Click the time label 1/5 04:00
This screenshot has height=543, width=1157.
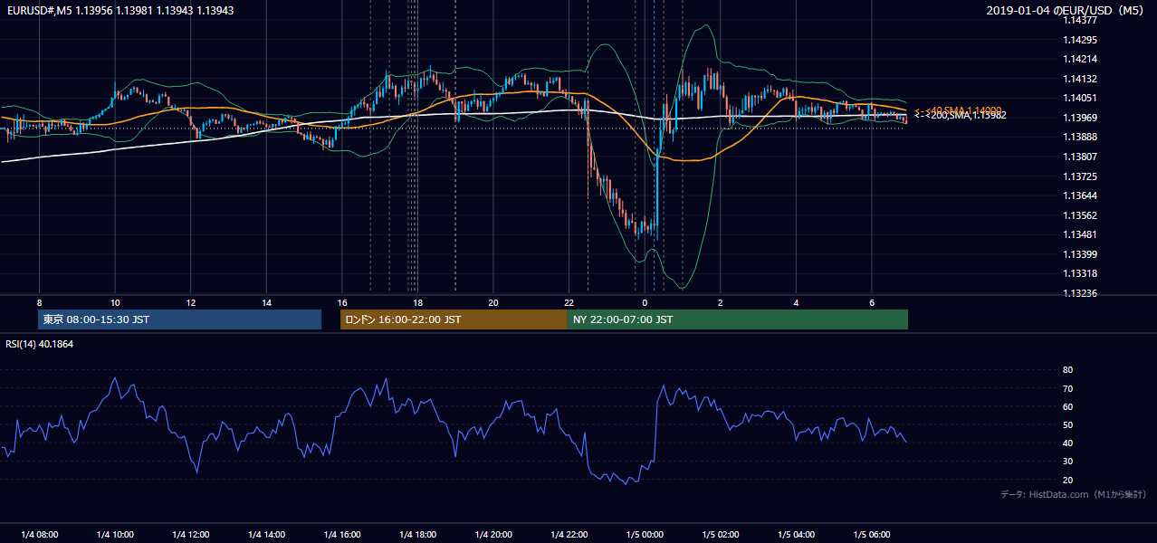796,535
